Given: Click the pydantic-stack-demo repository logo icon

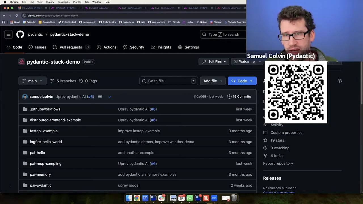Looking at the screenshot, I should click(22, 62).
